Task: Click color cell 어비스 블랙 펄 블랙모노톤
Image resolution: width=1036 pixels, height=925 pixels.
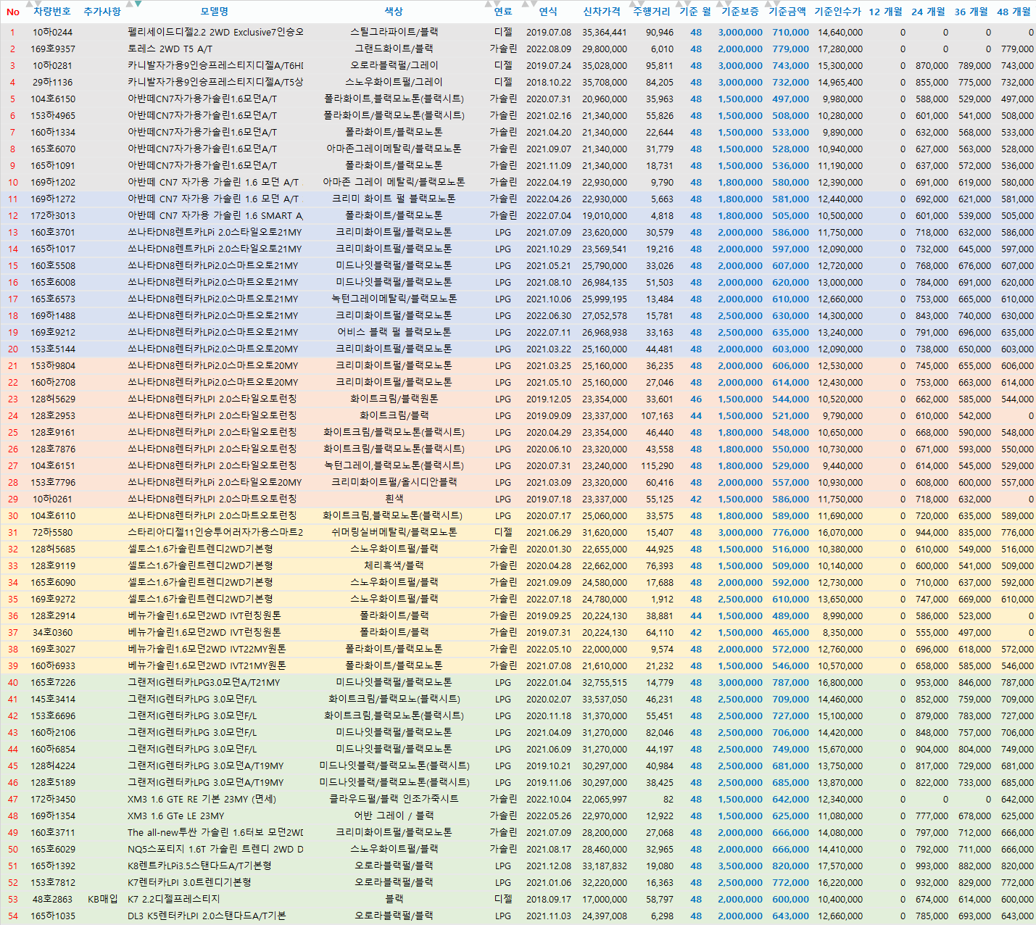Action: coord(394,333)
